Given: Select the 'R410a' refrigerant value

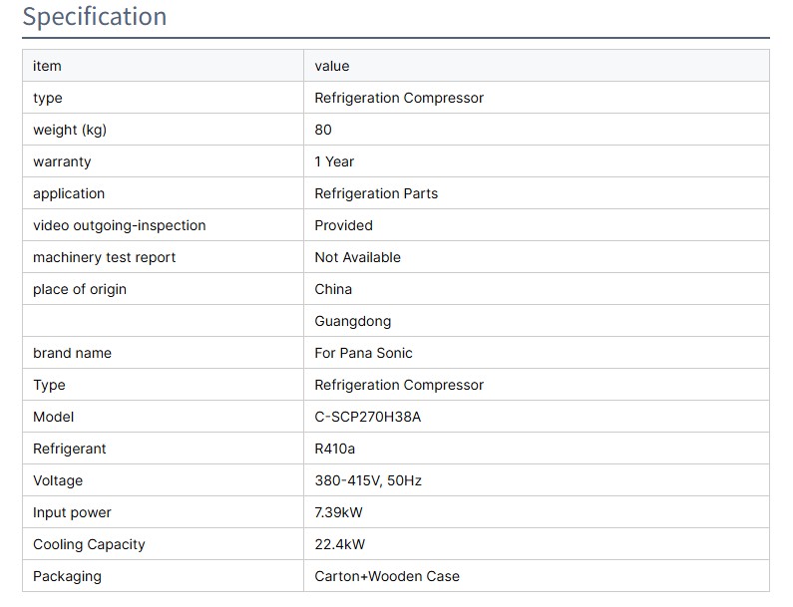Looking at the screenshot, I should 335,449.
